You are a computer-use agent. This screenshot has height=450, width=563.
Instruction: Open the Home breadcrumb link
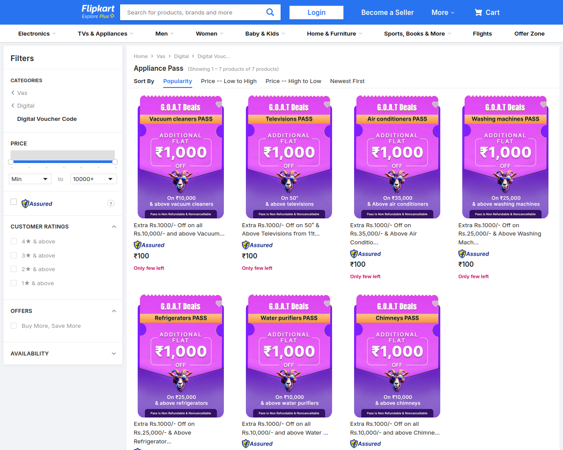[x=141, y=56]
